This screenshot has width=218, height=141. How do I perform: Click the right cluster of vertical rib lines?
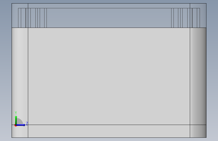[x=186, y=18]
